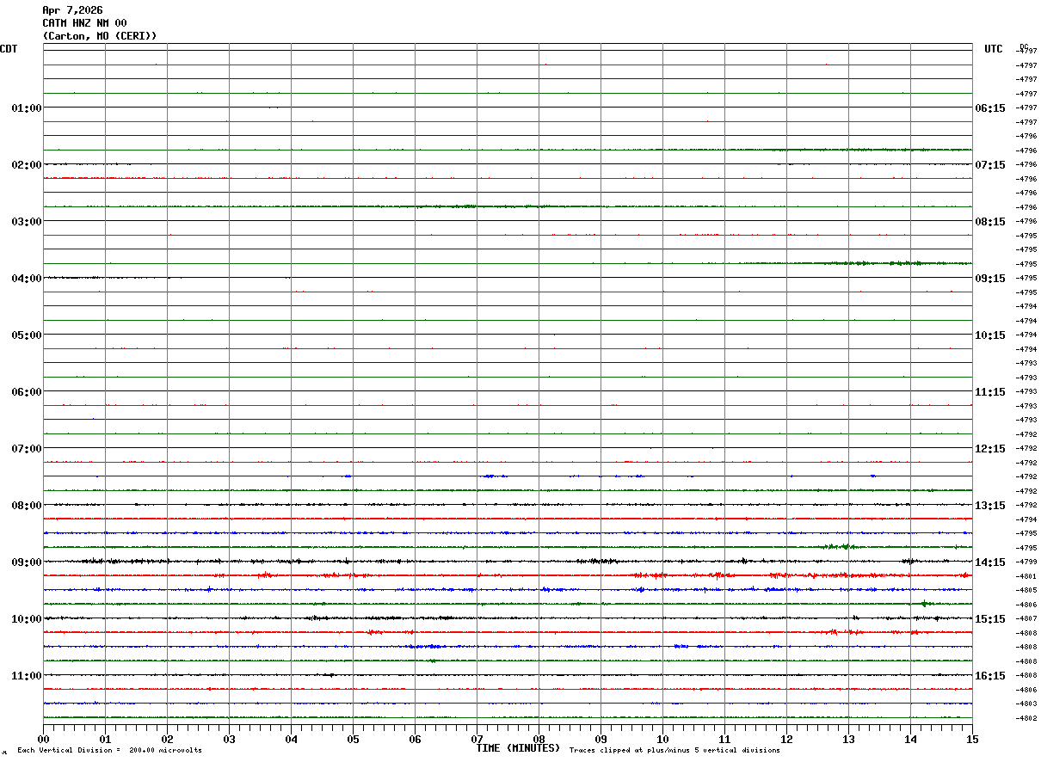Click the 12:15 UTC time label
Image resolution: width=1041 pixels, height=762 pixels.
(990, 449)
